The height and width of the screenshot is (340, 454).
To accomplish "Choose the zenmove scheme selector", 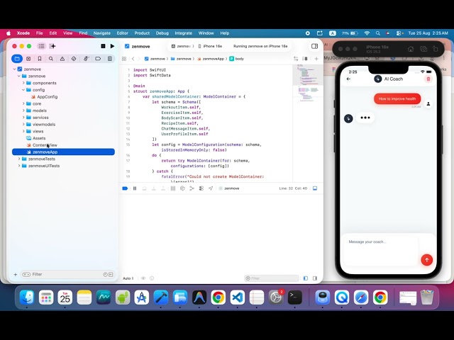I will pyautogui.click(x=182, y=46).
